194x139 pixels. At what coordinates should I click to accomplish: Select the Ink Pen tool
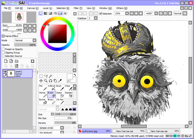pyautogui.click(x=60, y=101)
